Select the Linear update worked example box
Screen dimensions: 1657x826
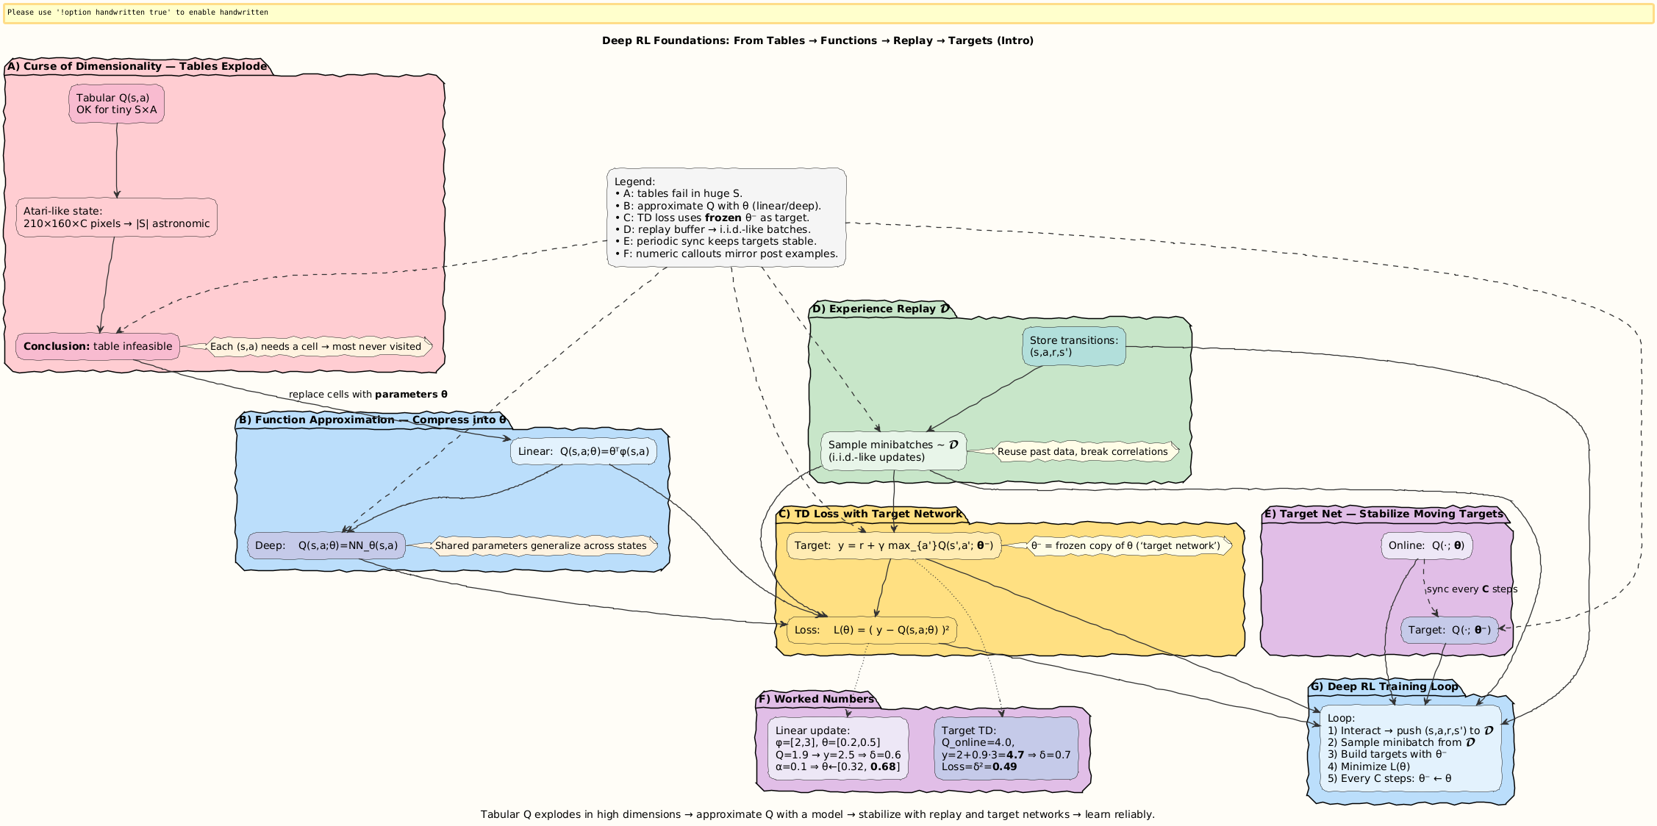837,749
